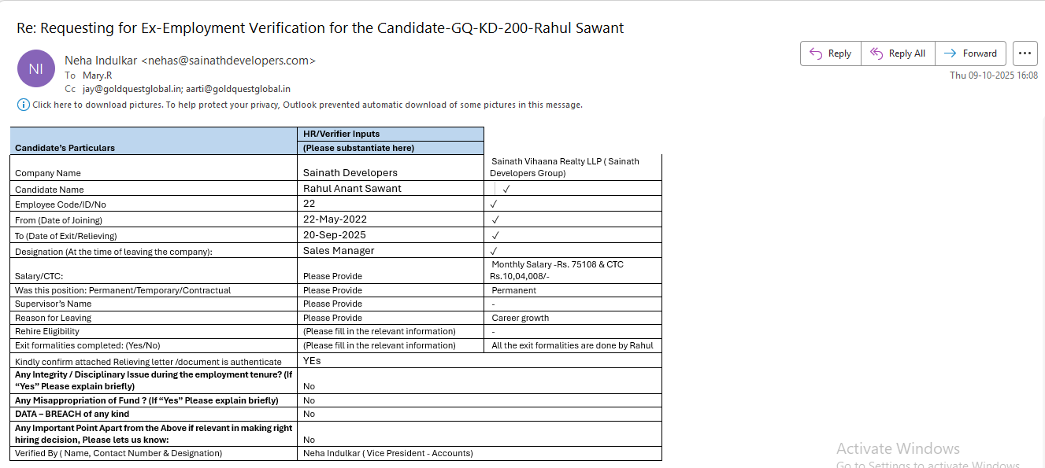Viewport: 1045px width, 468px height.
Task: Click the recipient Mary.R
Action: [x=98, y=76]
